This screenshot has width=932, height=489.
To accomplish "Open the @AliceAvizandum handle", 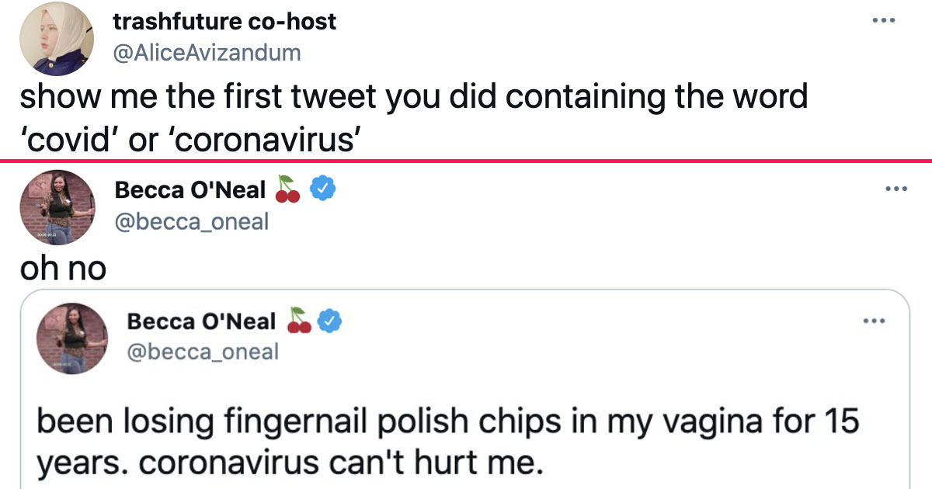I will (x=207, y=53).
